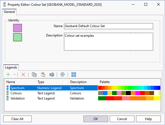Click the Colours text legend row icon

pyautogui.click(x=7, y=93)
